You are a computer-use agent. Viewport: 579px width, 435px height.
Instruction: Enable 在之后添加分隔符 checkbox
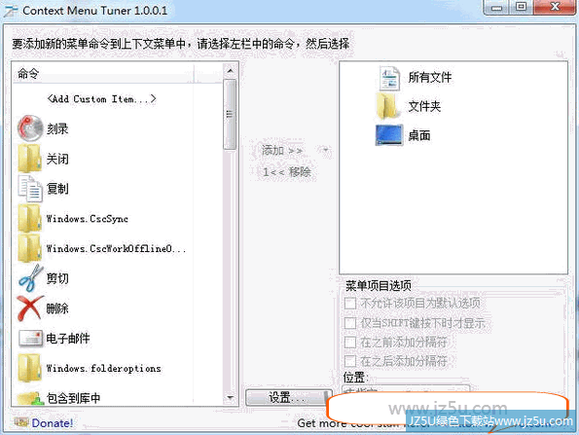(350, 361)
